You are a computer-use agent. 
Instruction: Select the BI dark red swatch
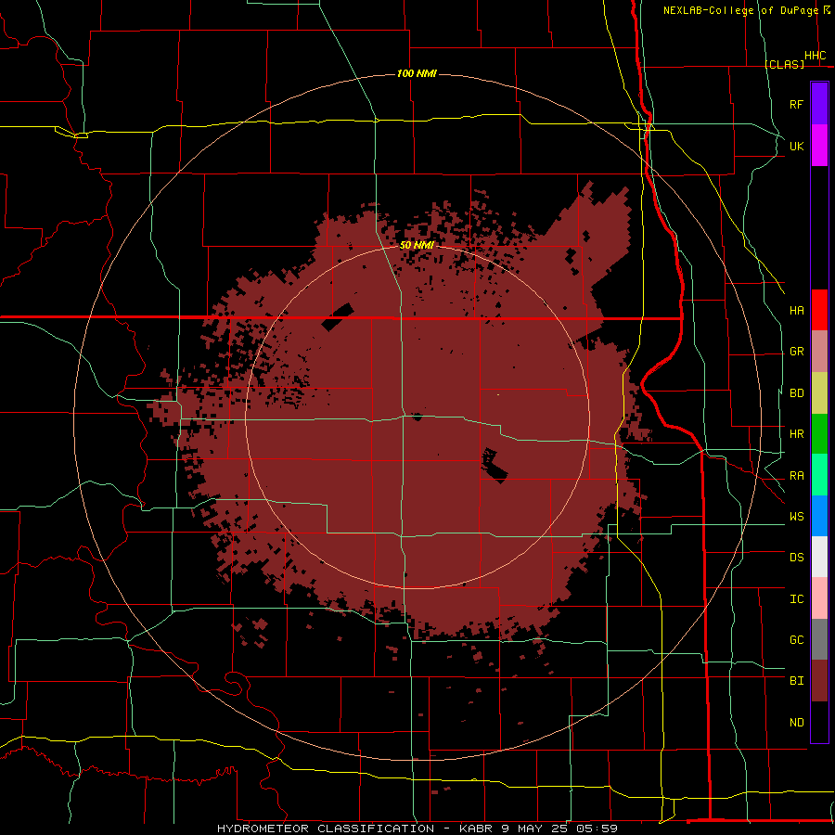click(819, 681)
